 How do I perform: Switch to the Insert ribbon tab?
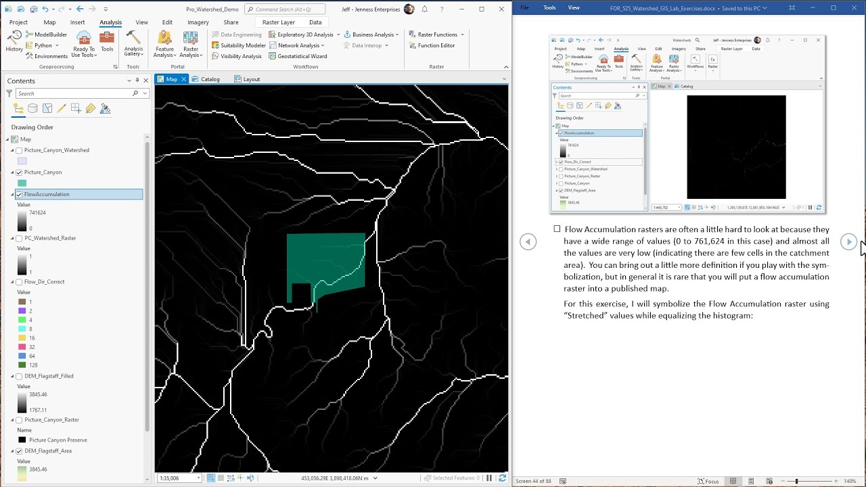pos(78,22)
